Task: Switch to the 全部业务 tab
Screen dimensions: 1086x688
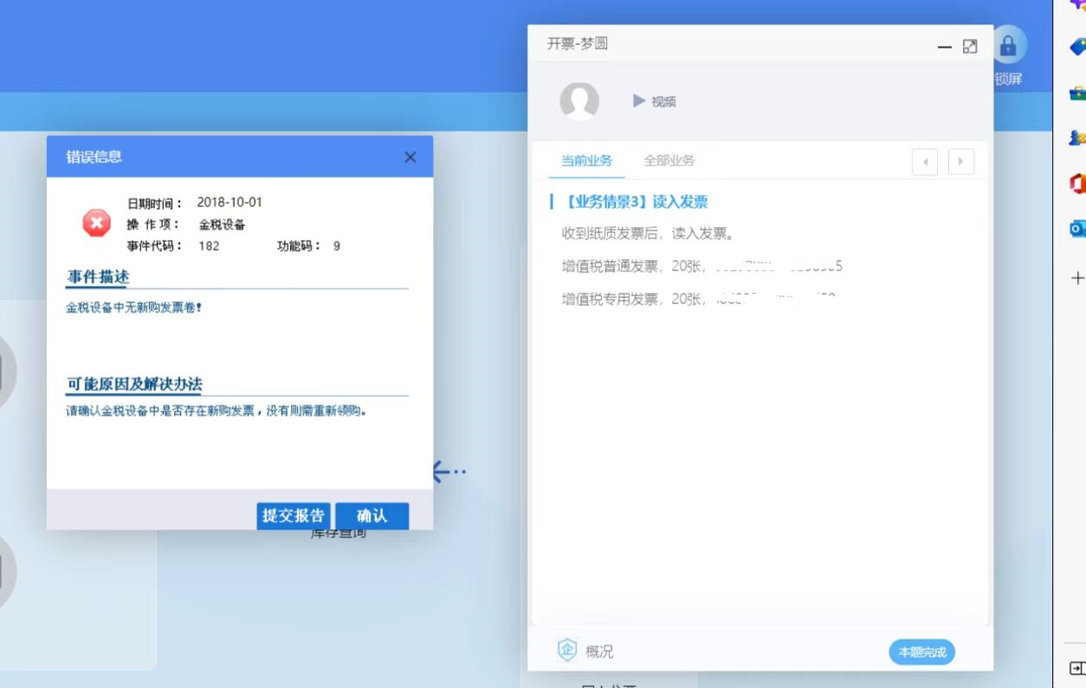Action: coord(669,160)
